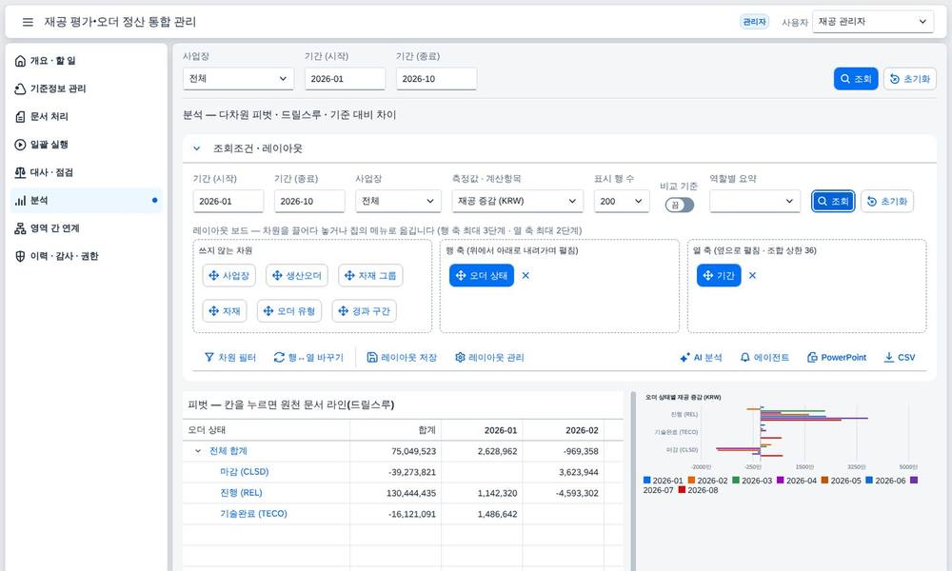
Task: Click cell value 75,049,523
Action: [413, 451]
